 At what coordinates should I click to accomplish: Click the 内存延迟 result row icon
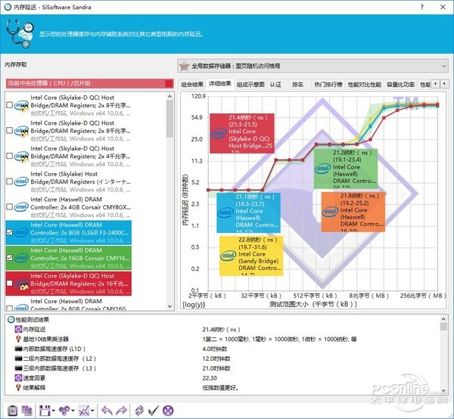click(18, 329)
